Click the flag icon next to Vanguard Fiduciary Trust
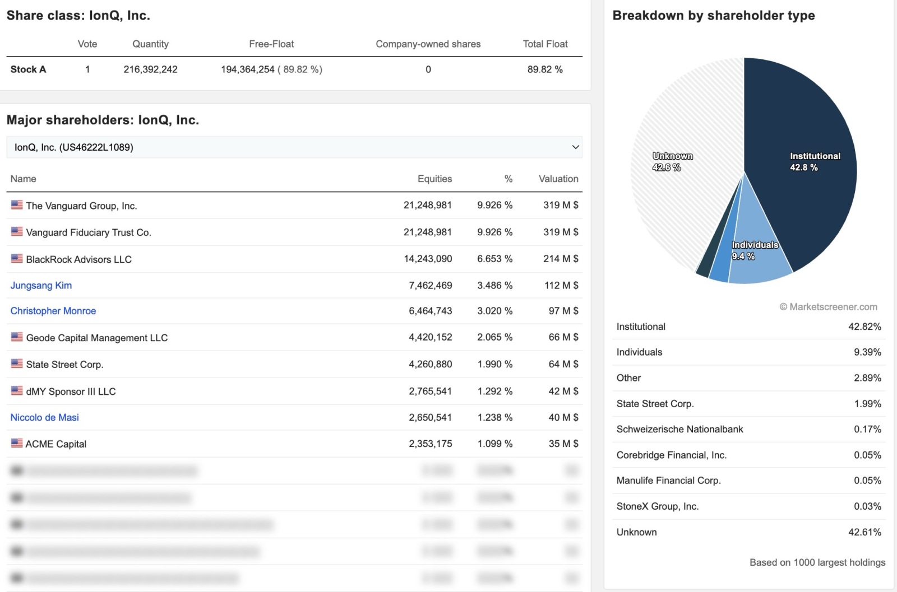Screen dimensions: 897x592 [17, 231]
